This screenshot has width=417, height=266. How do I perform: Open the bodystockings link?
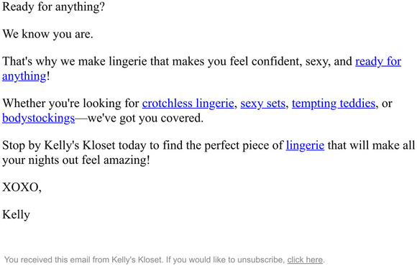(x=38, y=118)
